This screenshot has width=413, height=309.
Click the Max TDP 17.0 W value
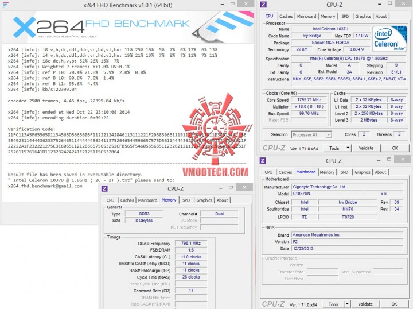click(x=362, y=36)
